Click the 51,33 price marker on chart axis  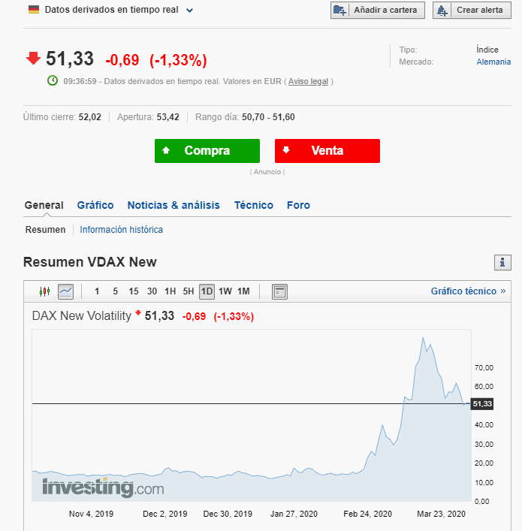482,404
